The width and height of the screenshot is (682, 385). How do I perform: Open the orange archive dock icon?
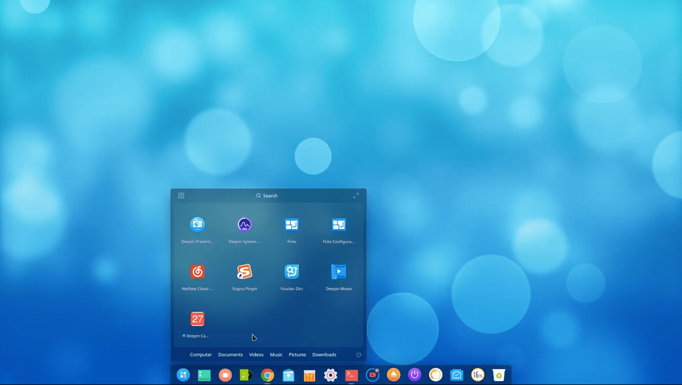(x=309, y=375)
